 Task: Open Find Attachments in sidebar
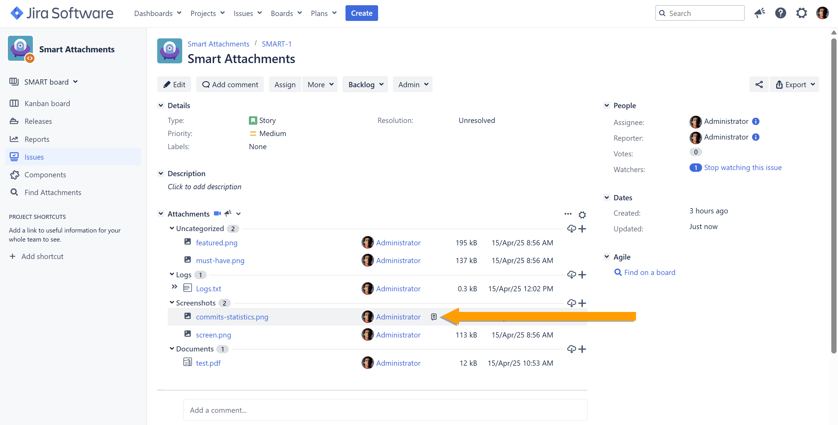73,192
